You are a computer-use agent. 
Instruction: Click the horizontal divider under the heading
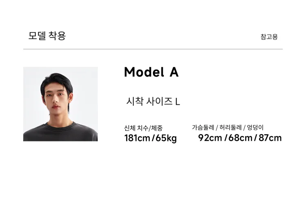(x=153, y=49)
